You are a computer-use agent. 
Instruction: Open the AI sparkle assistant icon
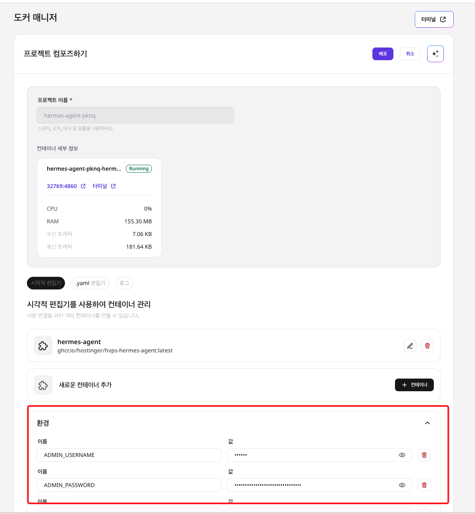click(435, 54)
